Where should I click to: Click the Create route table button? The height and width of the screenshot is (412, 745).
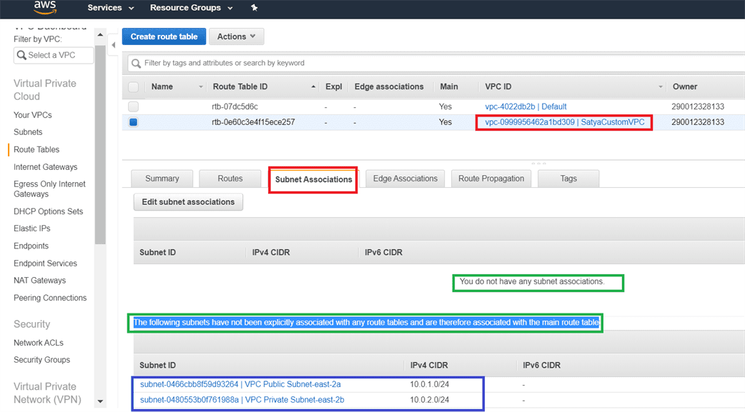[x=164, y=36]
